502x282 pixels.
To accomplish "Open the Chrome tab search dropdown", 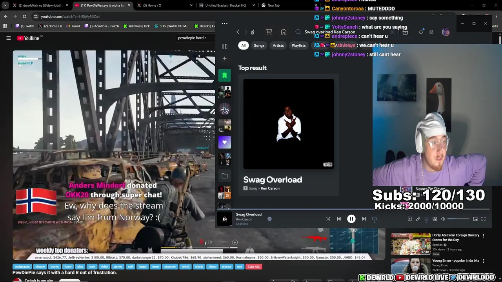I will (x=5, y=5).
